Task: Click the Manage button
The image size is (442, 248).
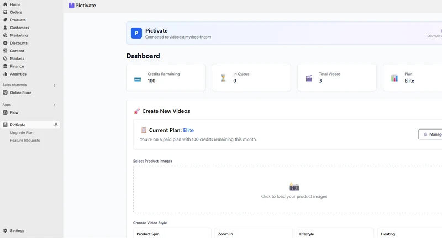Action: [x=430, y=134]
